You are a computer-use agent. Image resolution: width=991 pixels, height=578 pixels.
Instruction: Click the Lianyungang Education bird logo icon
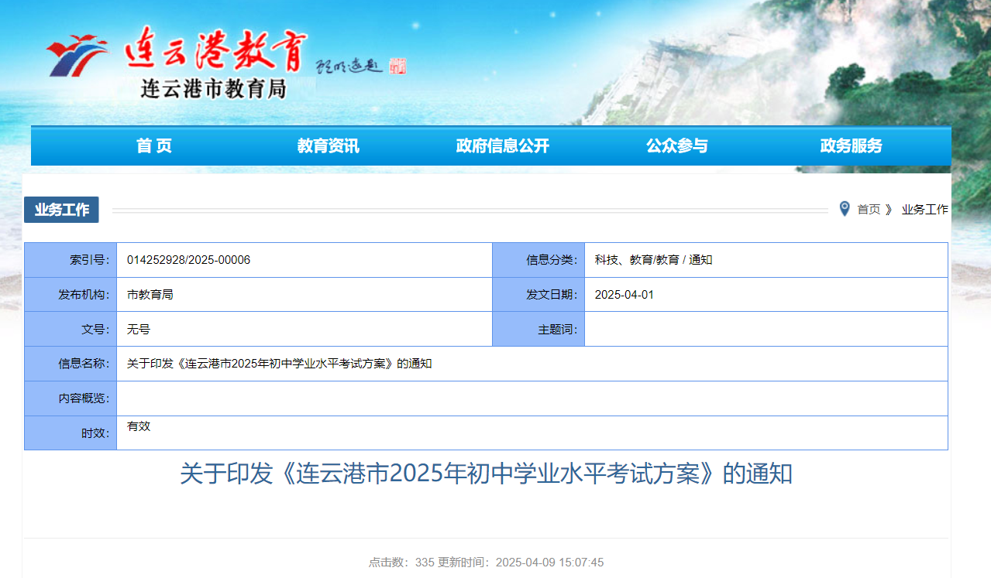(x=77, y=56)
